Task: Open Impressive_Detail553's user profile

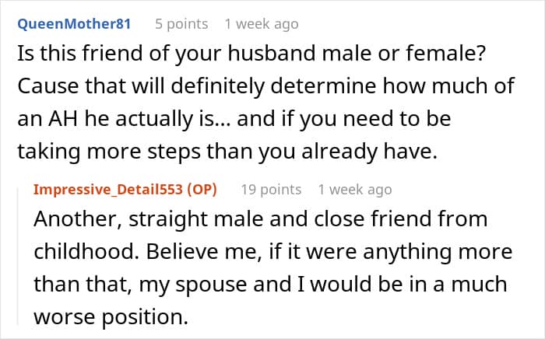Action: point(108,190)
